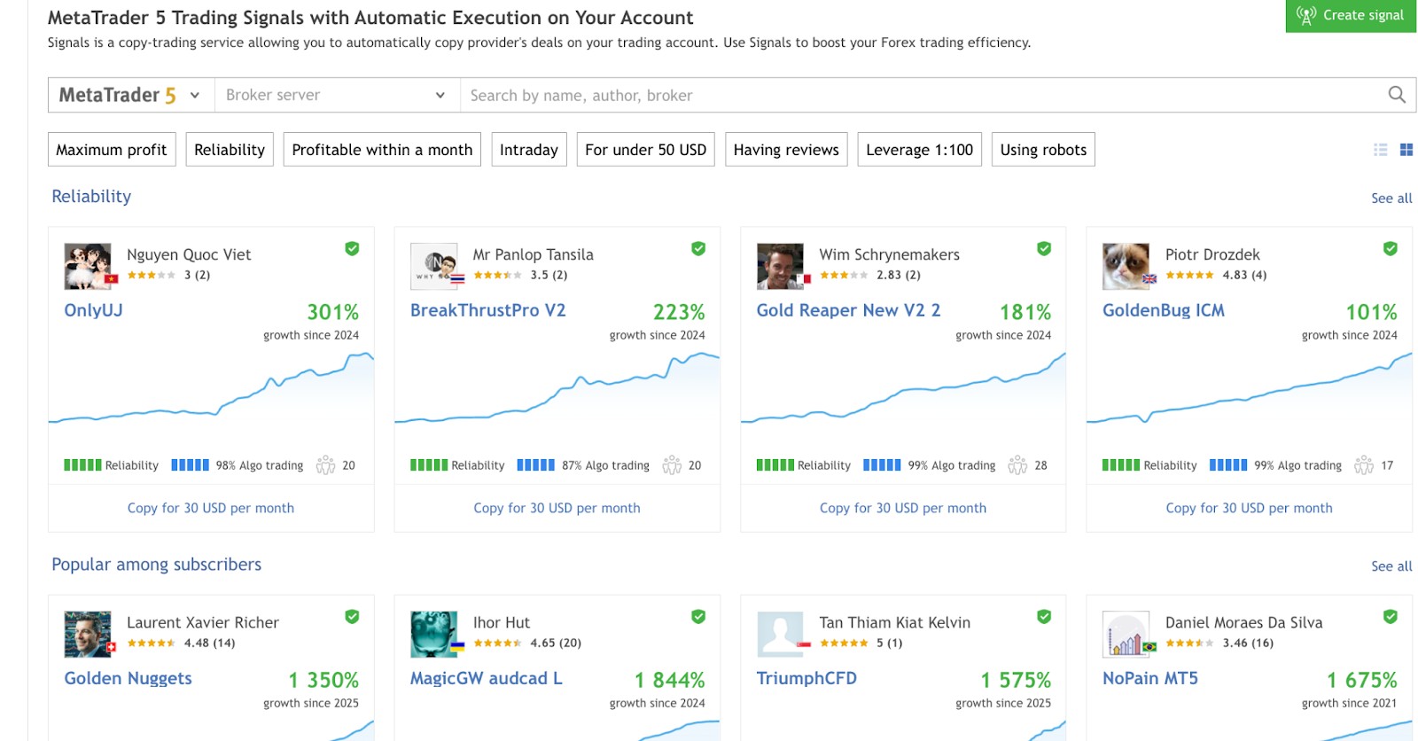
Task: Open Tan Thiam Kiat Kelvin's avatar
Action: pyautogui.click(x=780, y=634)
